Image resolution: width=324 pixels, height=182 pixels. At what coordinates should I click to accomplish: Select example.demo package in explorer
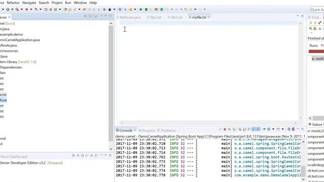(11, 34)
